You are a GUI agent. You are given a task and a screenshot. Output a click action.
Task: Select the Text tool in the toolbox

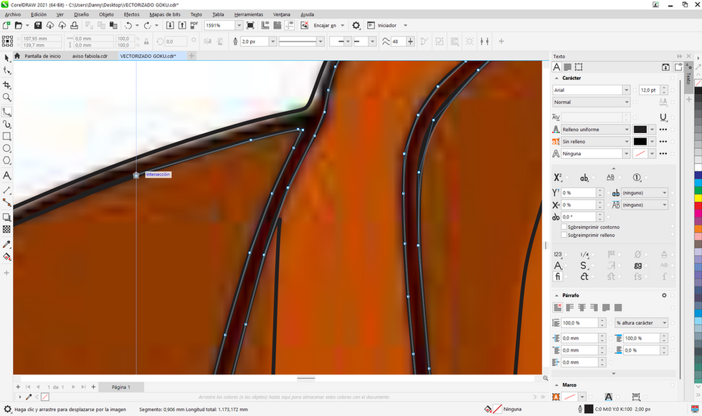(6, 175)
